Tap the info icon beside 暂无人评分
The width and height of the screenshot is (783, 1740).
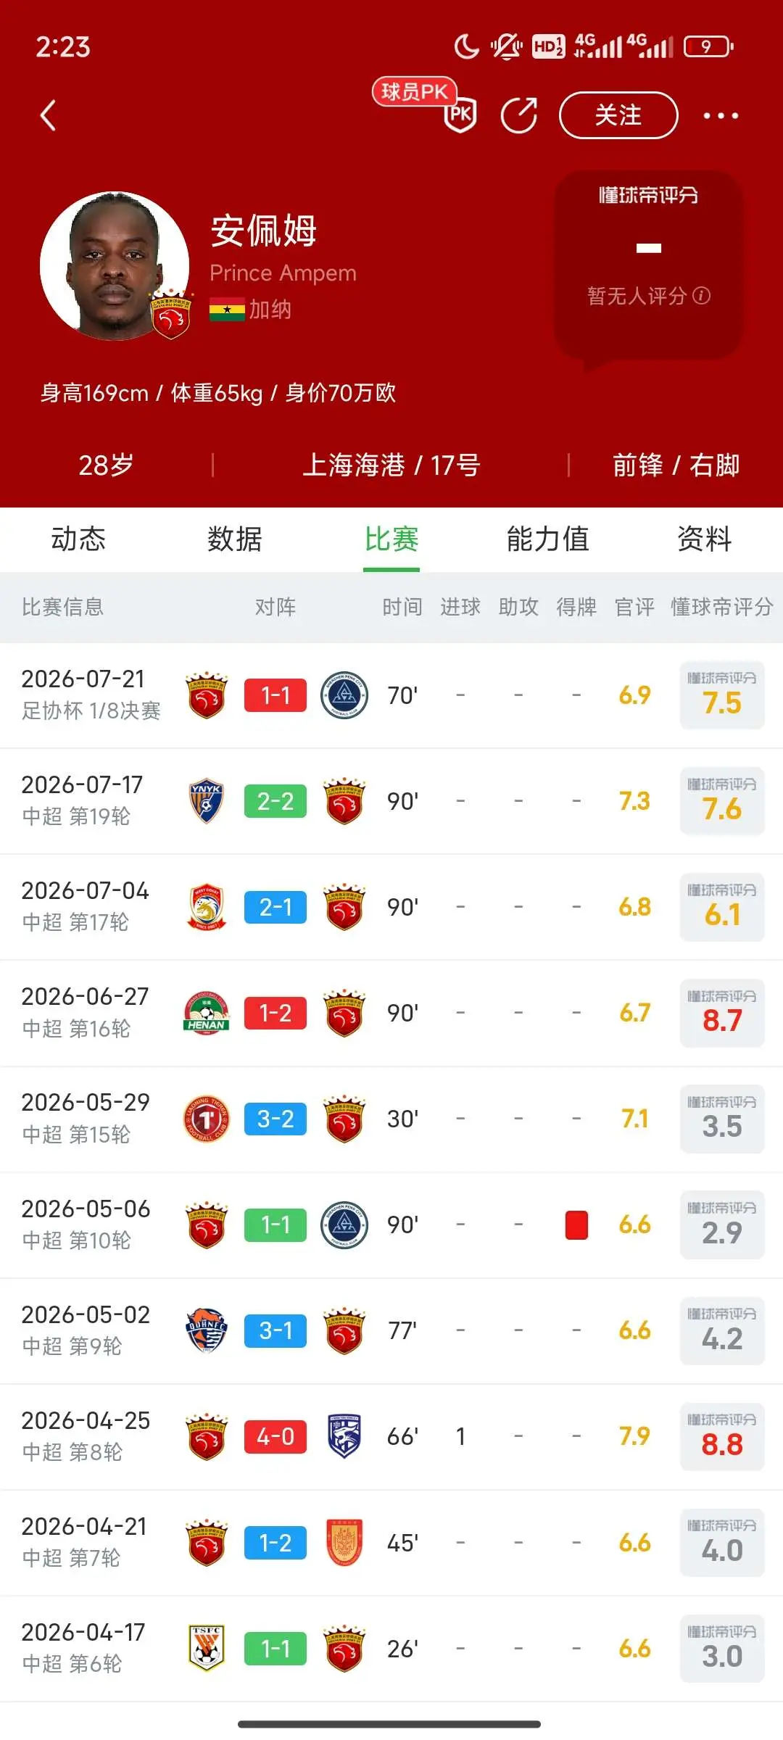(x=702, y=295)
